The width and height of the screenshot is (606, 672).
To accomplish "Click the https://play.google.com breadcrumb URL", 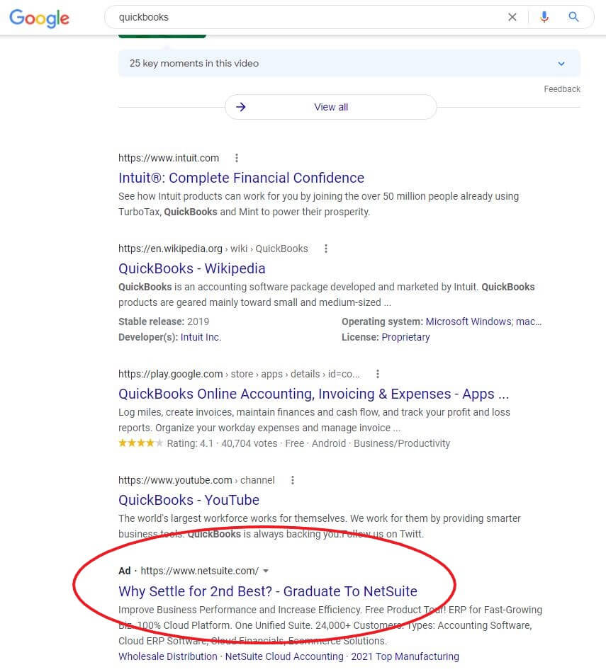I will coord(239,374).
